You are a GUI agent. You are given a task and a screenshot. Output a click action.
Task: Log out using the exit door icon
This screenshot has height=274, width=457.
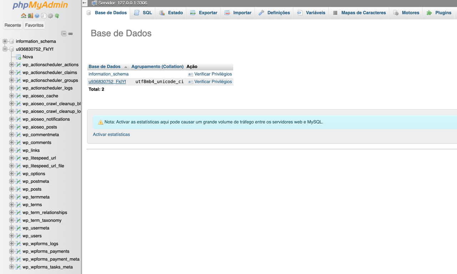[30, 16]
